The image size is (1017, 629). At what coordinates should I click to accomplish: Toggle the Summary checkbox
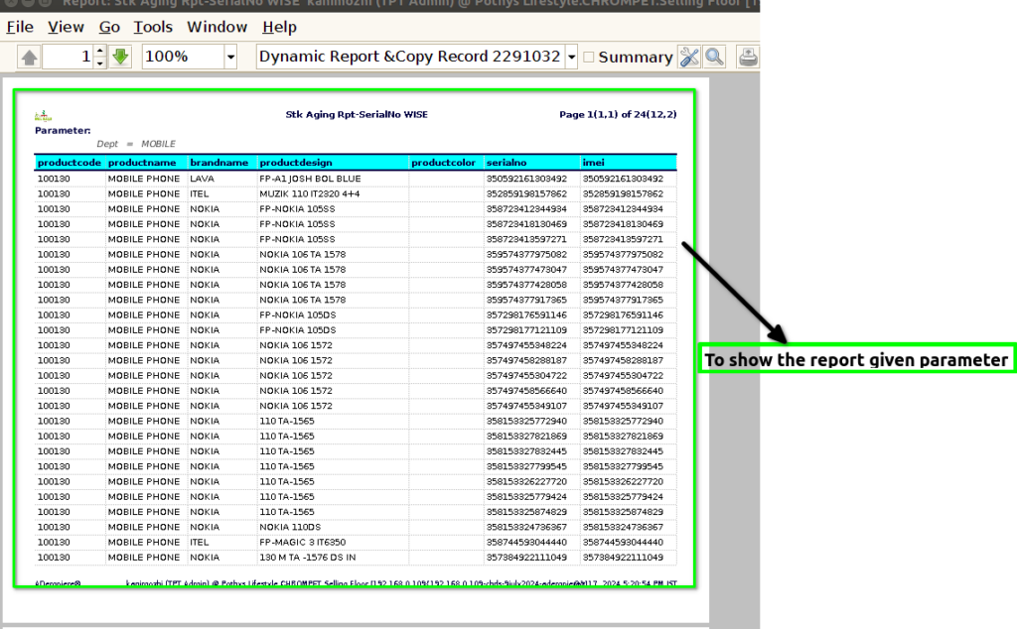point(588,57)
